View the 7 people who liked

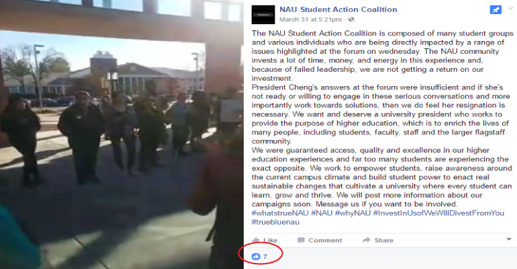(265, 256)
